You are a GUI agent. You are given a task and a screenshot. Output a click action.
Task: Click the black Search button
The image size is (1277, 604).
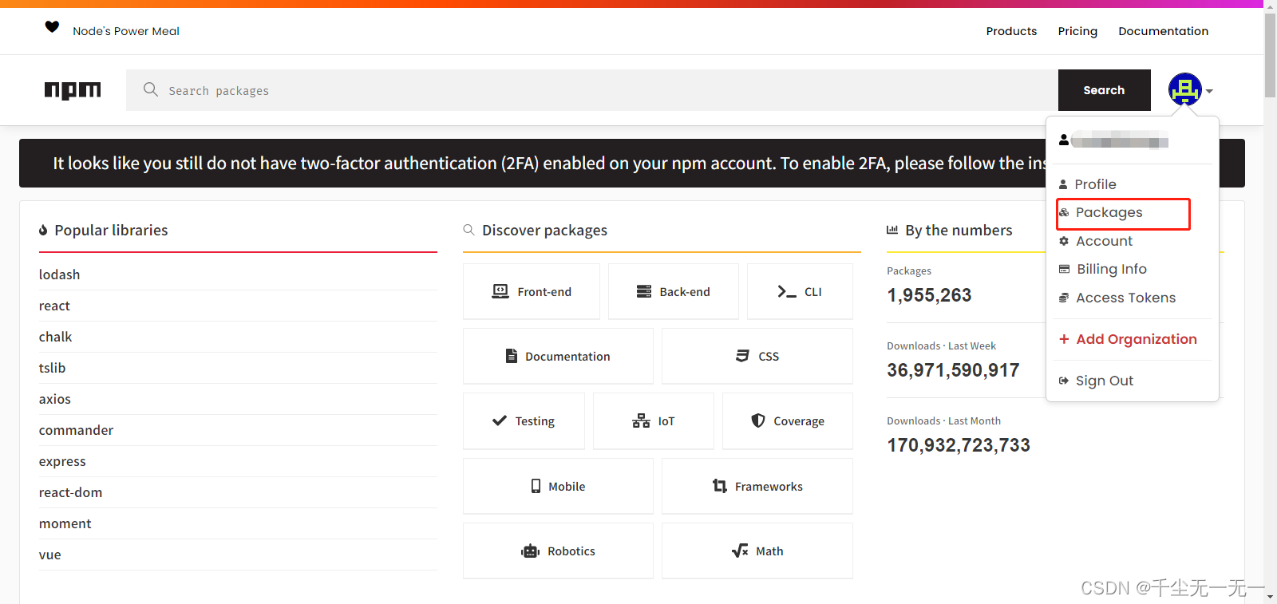(1105, 90)
